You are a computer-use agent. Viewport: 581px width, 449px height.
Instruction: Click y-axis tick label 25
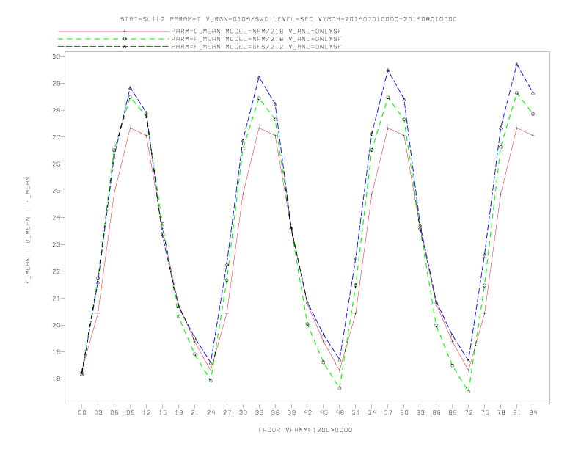click(x=56, y=191)
